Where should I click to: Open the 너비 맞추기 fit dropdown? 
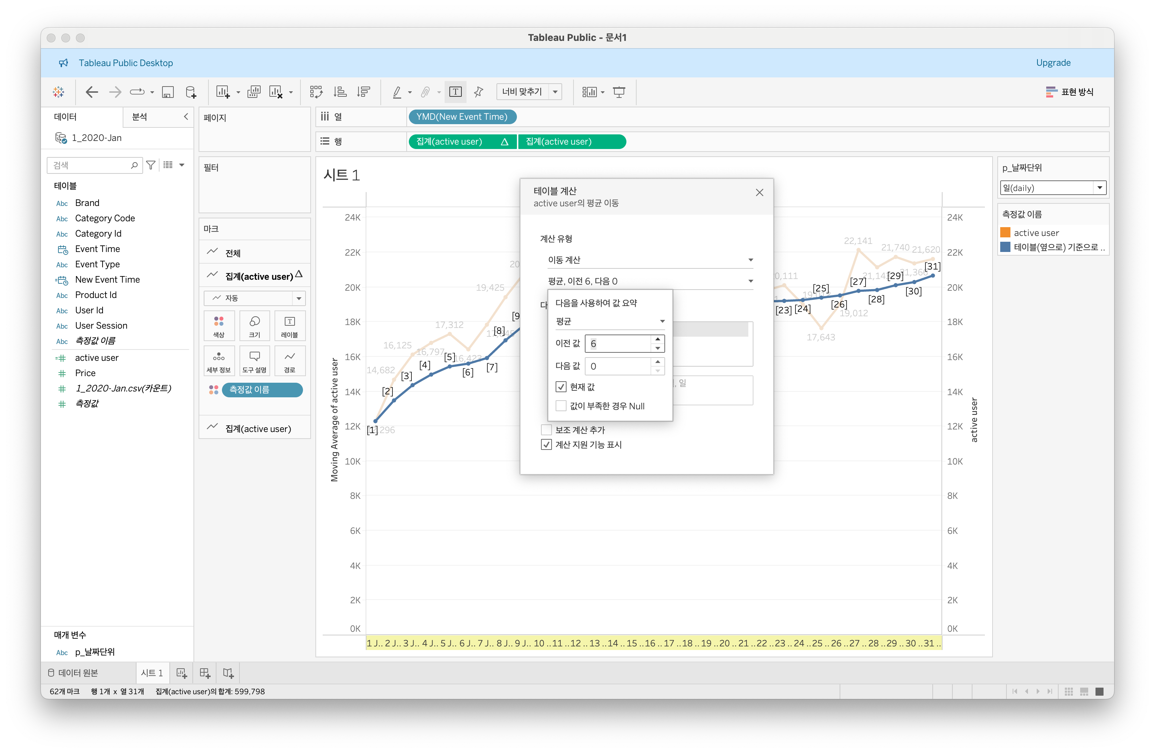click(555, 92)
